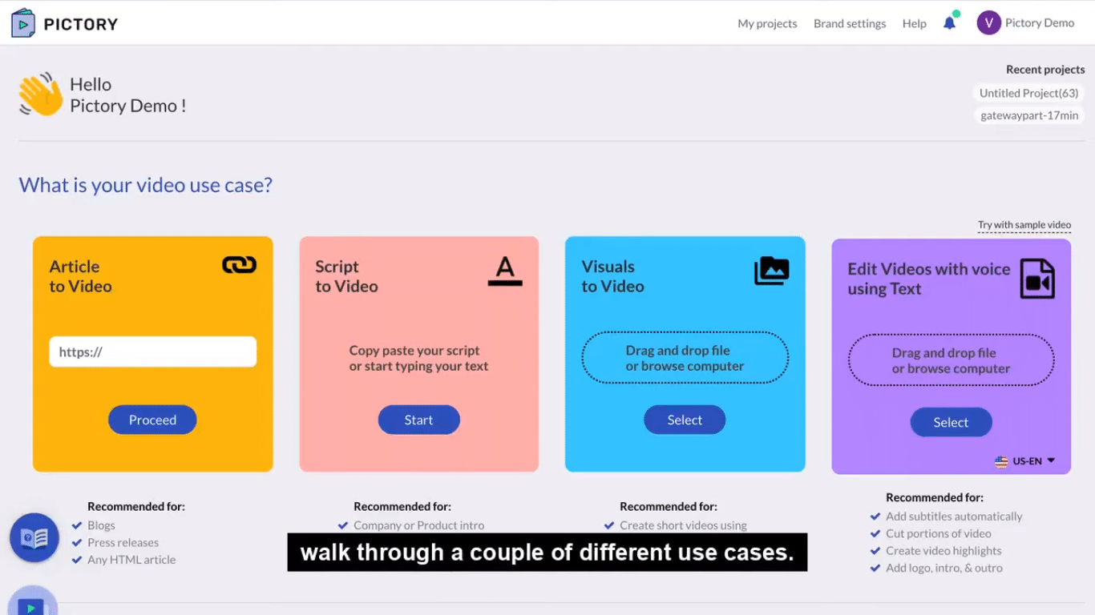Click the https:// article URL field
The height and width of the screenshot is (615, 1095).
[152, 352]
